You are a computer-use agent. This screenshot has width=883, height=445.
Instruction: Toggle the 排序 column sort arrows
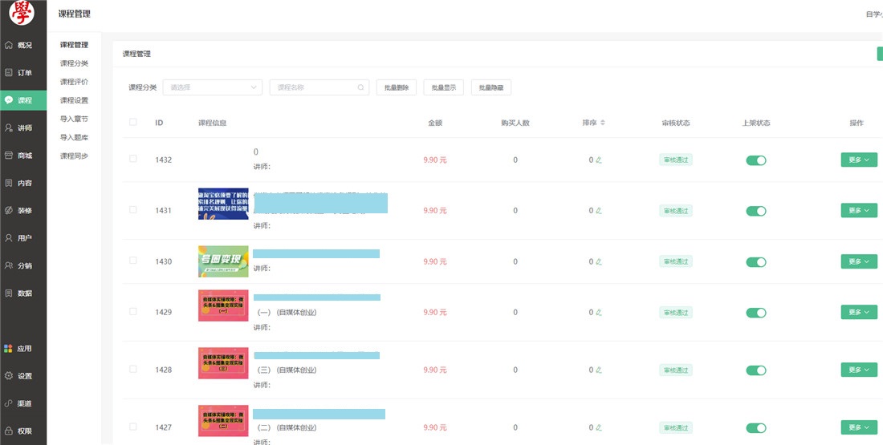point(603,123)
